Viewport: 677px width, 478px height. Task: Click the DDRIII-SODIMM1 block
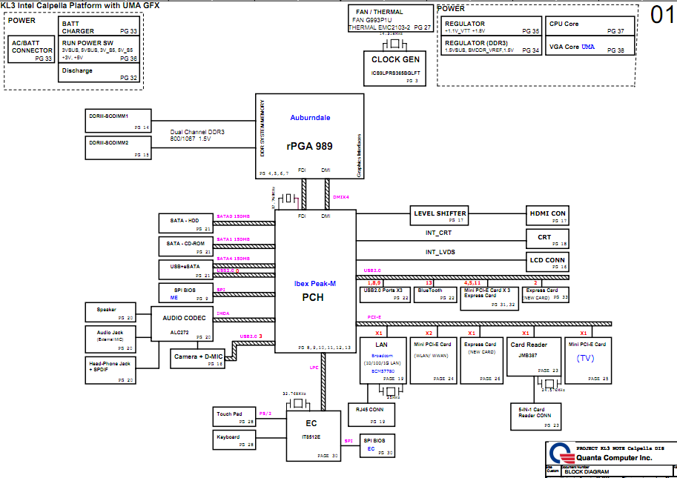tap(119, 121)
